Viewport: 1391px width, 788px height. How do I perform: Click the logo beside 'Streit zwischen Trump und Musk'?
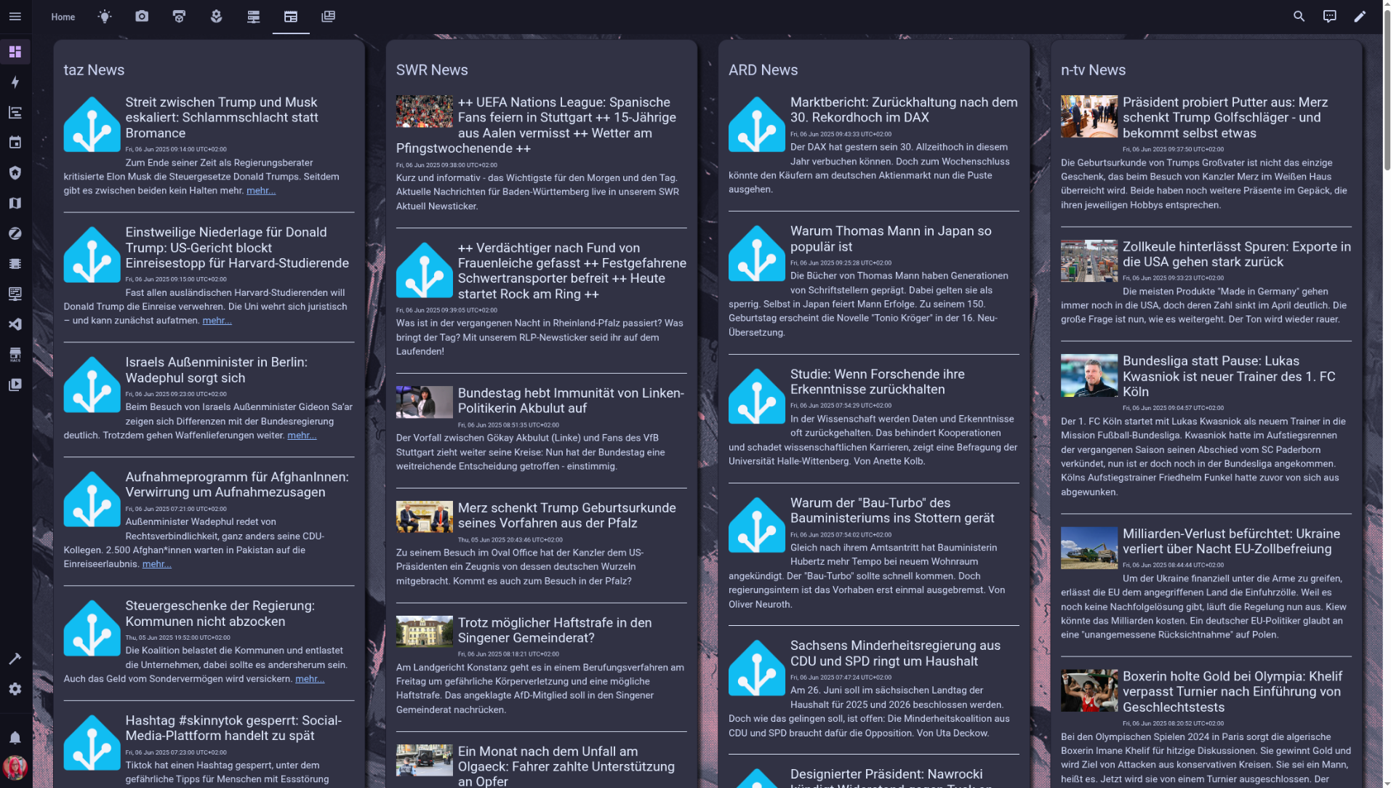[92, 124]
